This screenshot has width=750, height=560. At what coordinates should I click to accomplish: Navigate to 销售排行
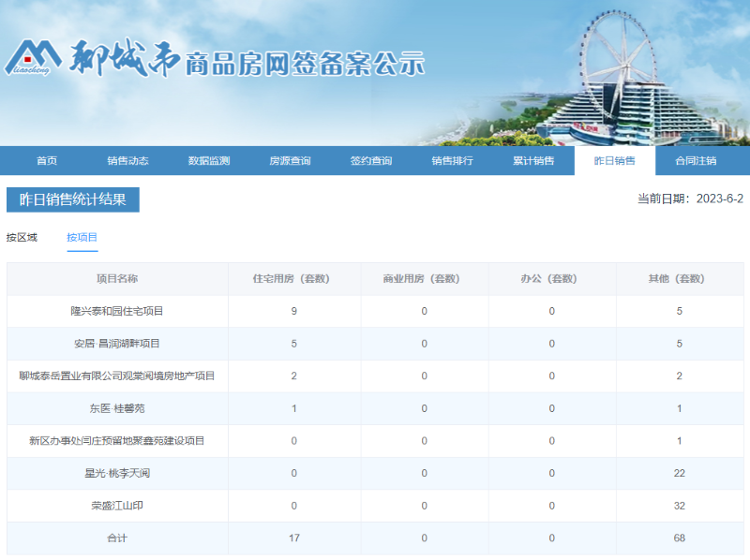coord(452,160)
